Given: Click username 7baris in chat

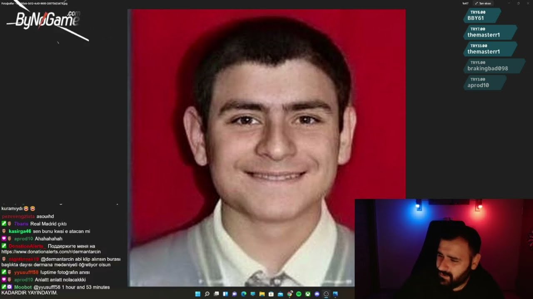Looking at the screenshot, I should click(21, 224).
